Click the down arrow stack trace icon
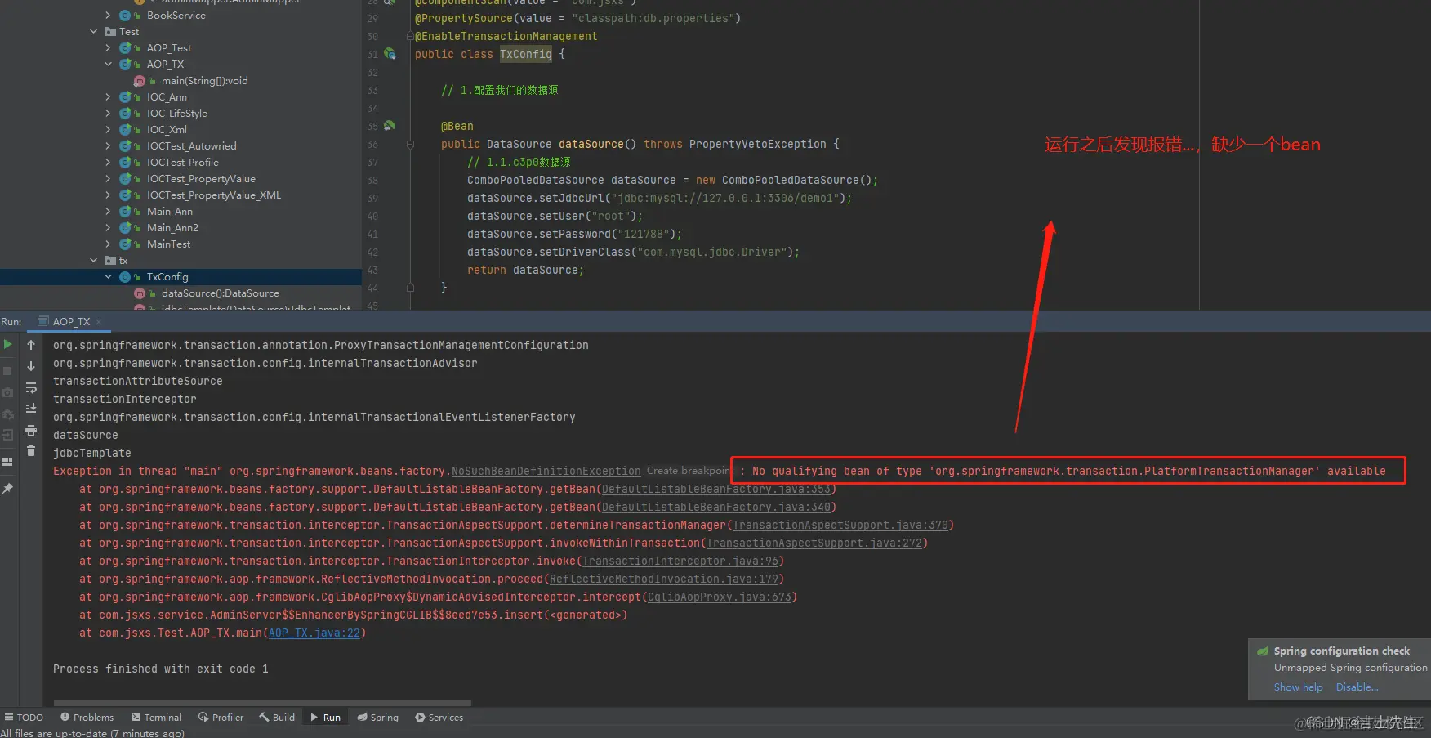 31,366
